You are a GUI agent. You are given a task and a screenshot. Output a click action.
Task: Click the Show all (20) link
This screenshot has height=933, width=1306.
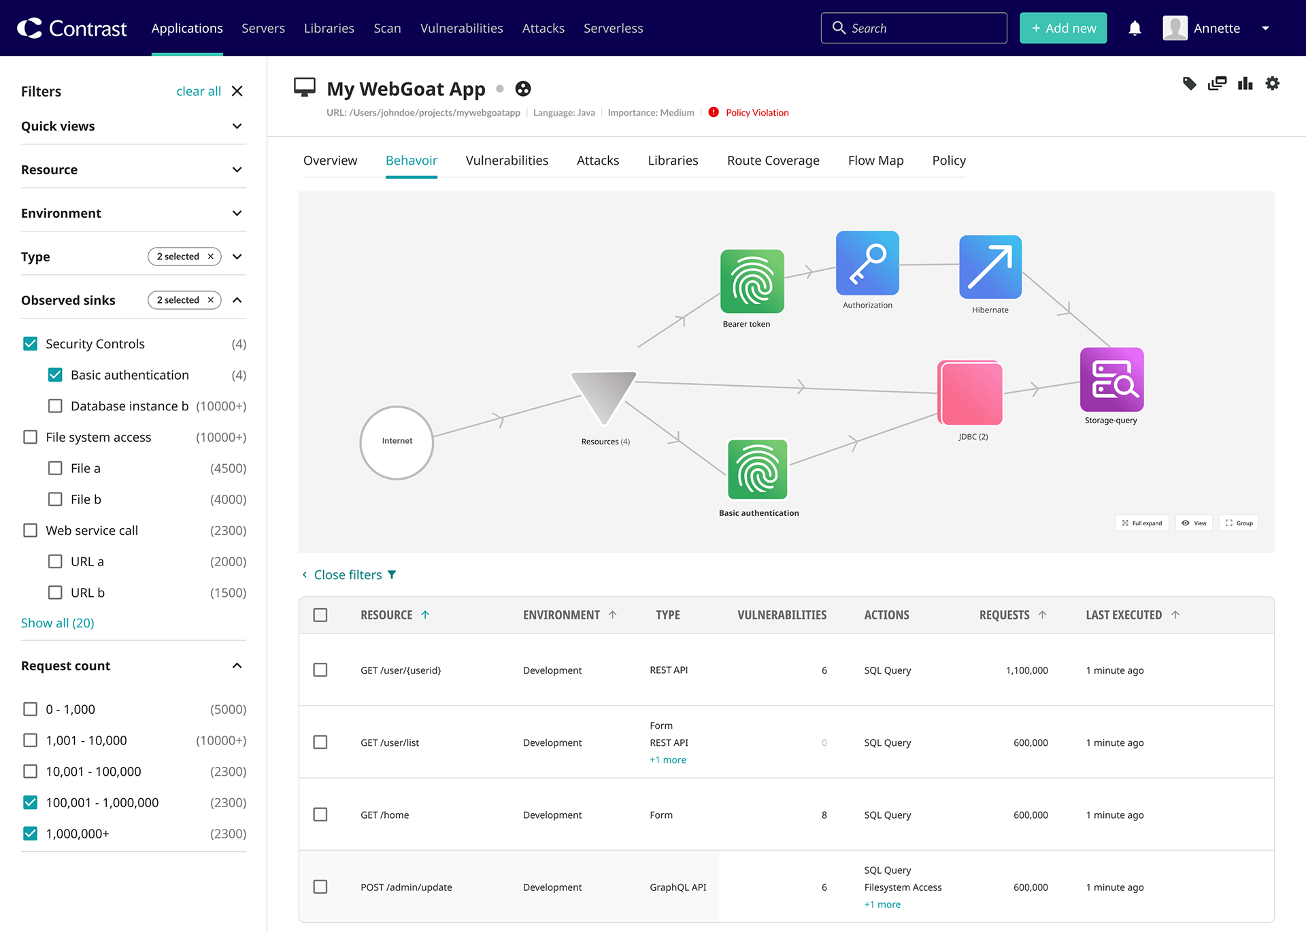click(x=58, y=623)
